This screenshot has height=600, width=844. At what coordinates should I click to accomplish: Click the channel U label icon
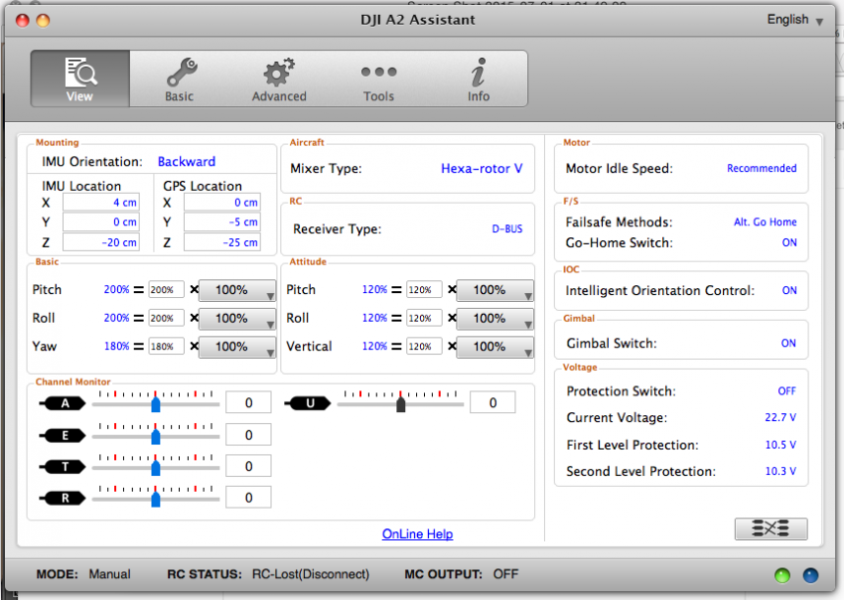(x=307, y=403)
